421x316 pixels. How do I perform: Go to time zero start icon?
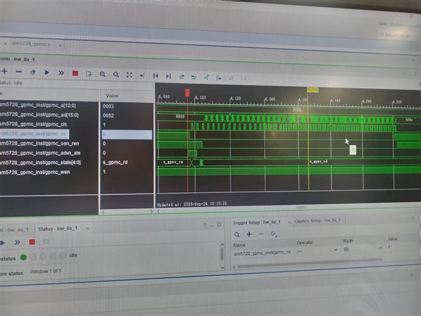coord(155,76)
